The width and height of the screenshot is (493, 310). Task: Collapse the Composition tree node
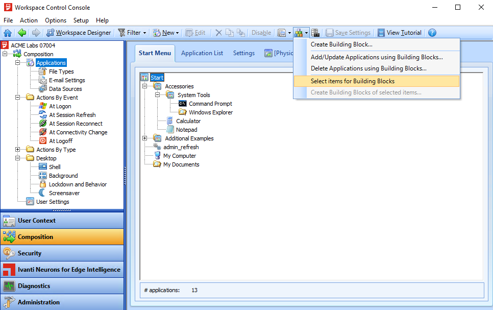click(x=5, y=54)
